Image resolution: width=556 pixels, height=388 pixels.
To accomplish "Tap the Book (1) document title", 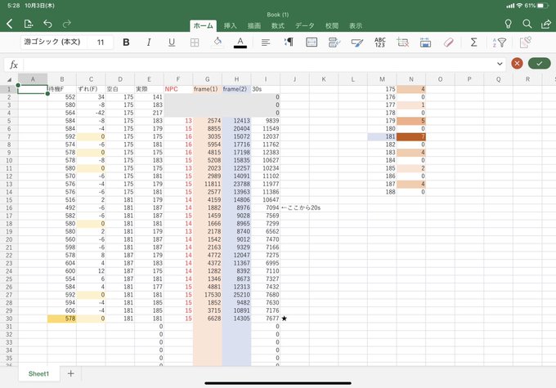I will point(278,15).
